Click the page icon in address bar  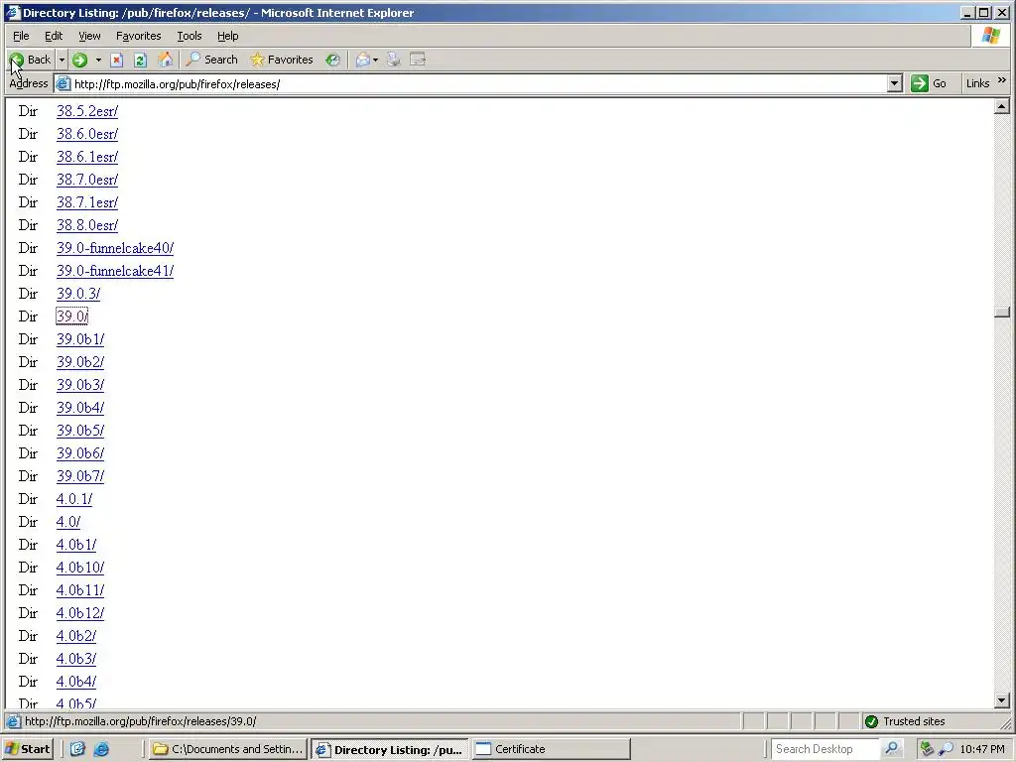63,83
